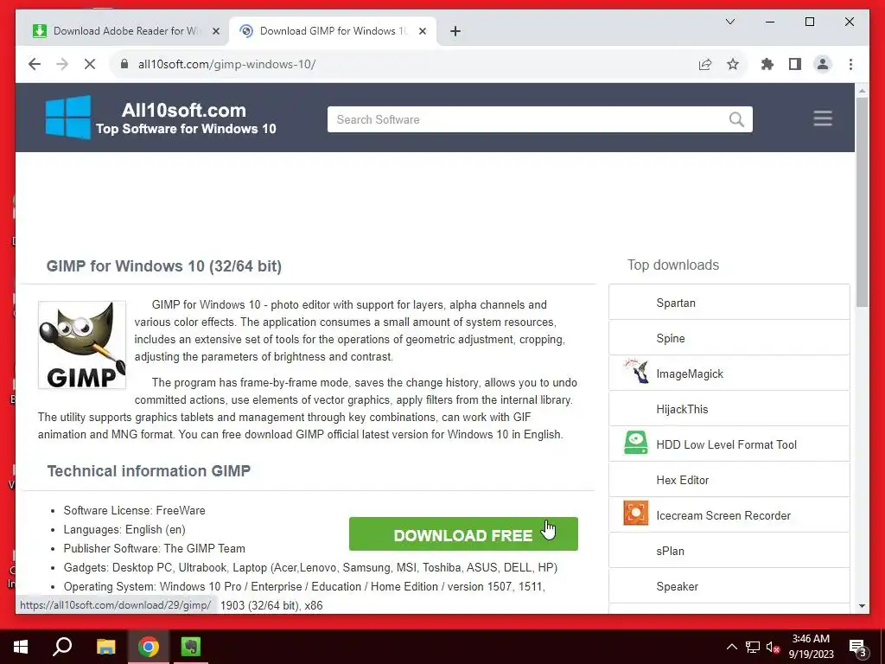This screenshot has height=664, width=885.
Task: Open sPlan in Top downloads
Action: (670, 551)
